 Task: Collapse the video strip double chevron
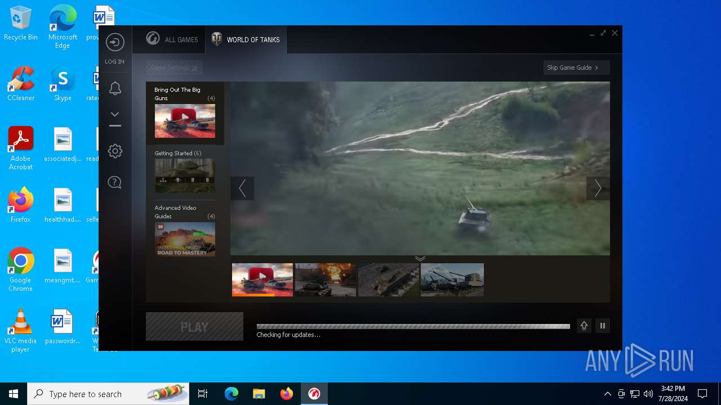click(420, 258)
